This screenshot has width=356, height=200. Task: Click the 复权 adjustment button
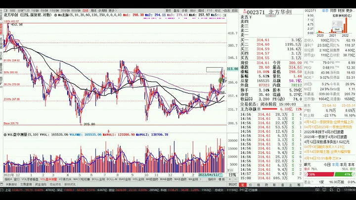click(168, 11)
